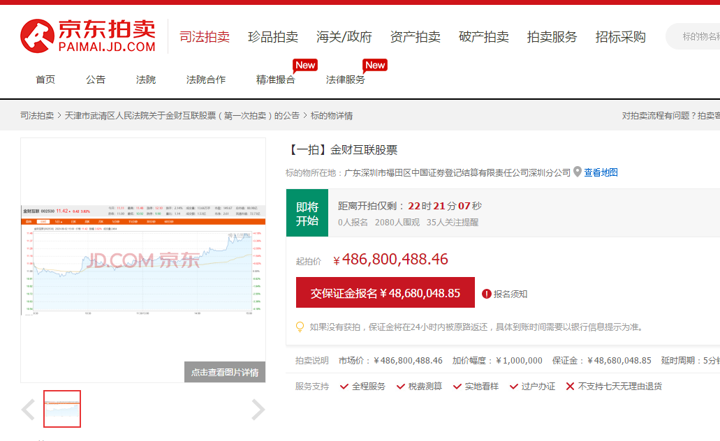Click the New badge above 法律服务
The width and height of the screenshot is (720, 441).
click(x=375, y=65)
